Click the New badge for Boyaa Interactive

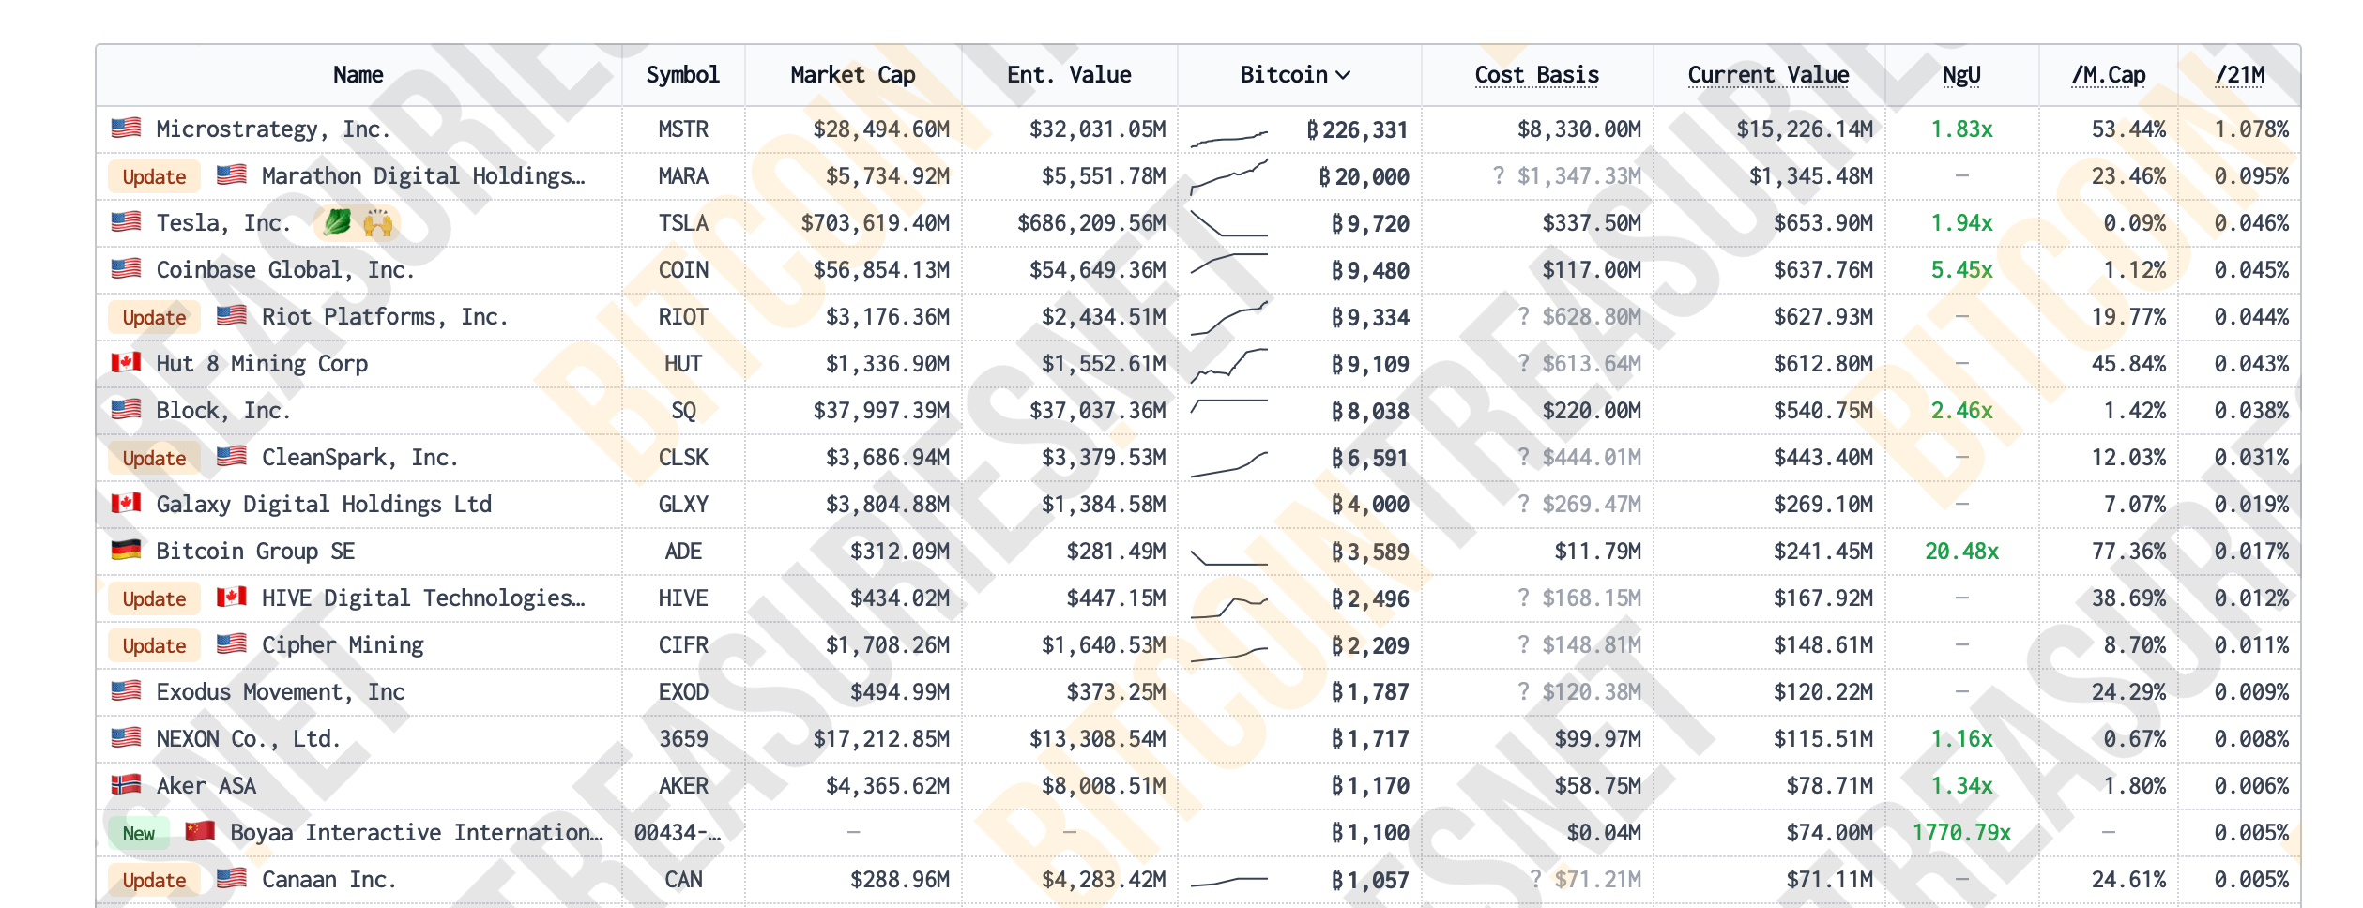[139, 833]
